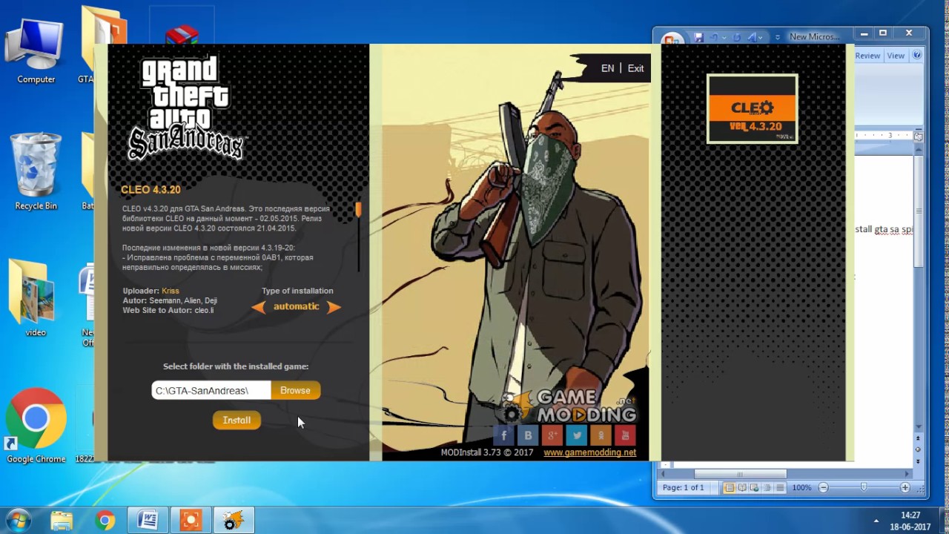Click the next installation type arrow
The image size is (949, 534).
coord(334,307)
